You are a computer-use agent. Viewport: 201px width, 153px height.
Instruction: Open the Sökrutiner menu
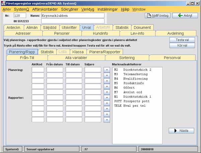point(69,9)
